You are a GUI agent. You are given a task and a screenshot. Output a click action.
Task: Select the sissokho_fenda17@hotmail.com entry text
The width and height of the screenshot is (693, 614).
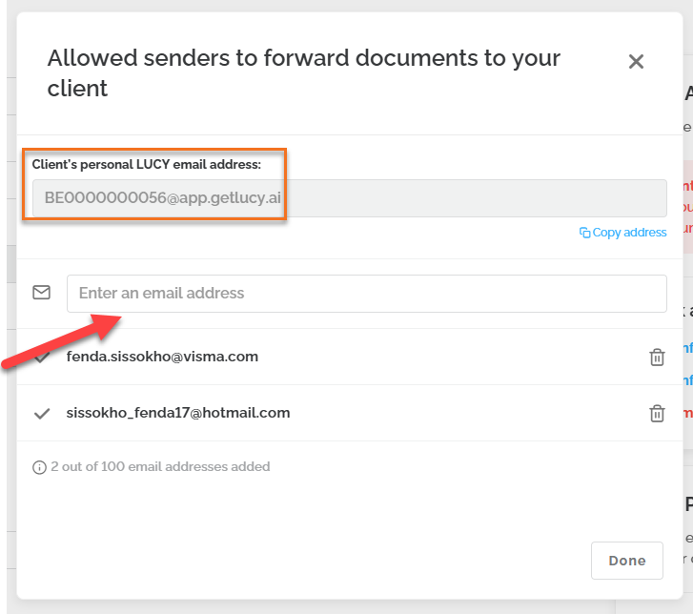coord(178,413)
